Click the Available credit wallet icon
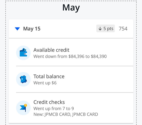The height and width of the screenshot is (125, 142). pyautogui.click(x=23, y=53)
